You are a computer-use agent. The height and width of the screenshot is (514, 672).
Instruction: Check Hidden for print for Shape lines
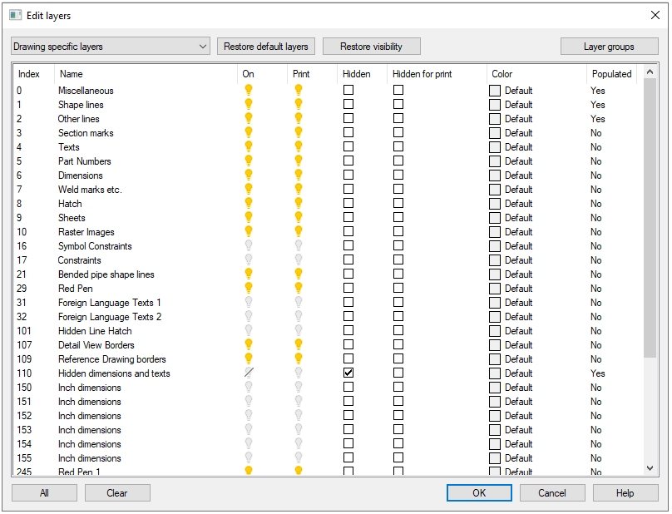pos(398,104)
